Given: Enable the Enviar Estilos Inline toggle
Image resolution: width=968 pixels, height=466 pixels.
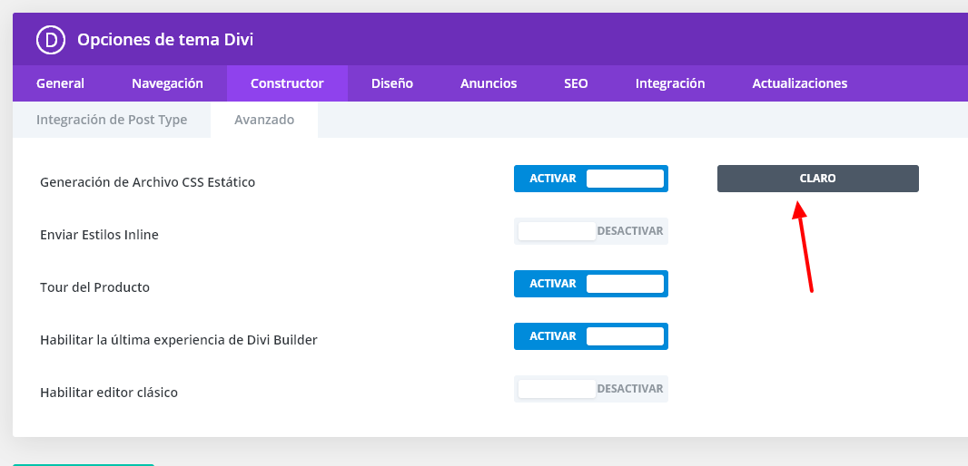Looking at the screenshot, I should click(x=591, y=231).
